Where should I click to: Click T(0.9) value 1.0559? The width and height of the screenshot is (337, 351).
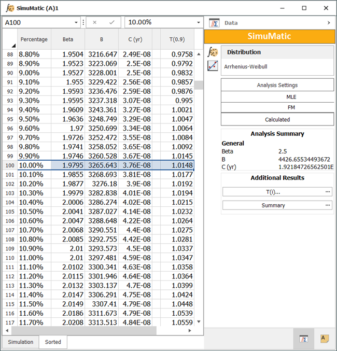point(177,322)
